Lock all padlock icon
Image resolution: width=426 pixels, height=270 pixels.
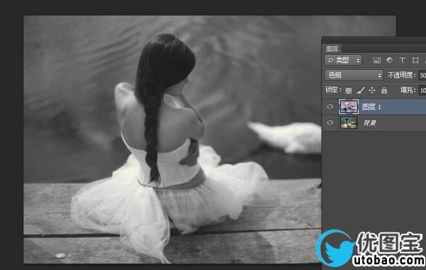384,90
